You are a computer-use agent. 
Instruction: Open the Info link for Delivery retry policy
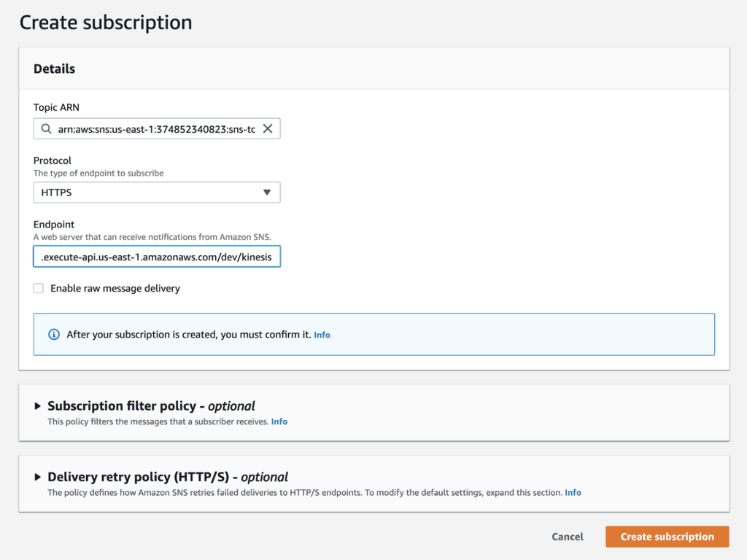(573, 493)
